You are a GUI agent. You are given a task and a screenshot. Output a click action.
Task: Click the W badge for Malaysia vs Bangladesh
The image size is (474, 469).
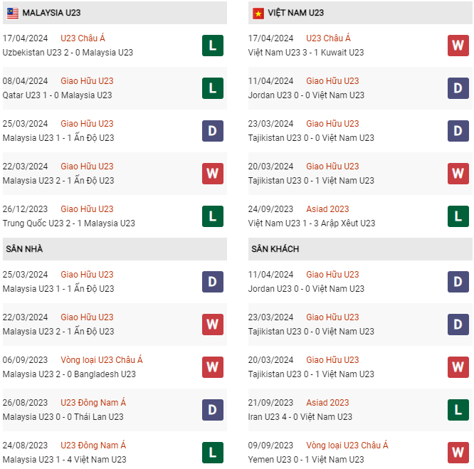(x=212, y=367)
